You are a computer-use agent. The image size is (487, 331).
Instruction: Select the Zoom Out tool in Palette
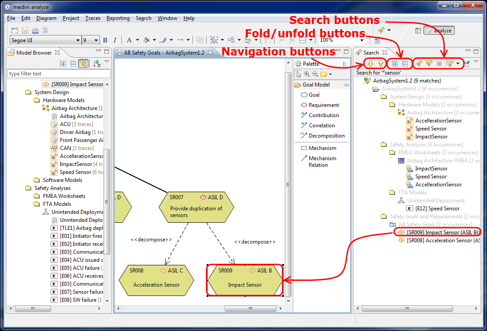pos(315,74)
